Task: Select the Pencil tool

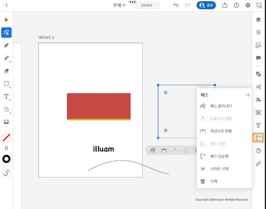Action: (6, 58)
